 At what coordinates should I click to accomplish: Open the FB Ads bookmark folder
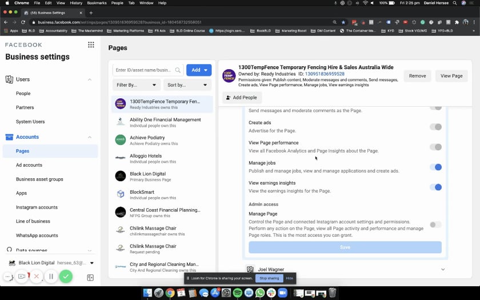pyautogui.click(x=157, y=31)
